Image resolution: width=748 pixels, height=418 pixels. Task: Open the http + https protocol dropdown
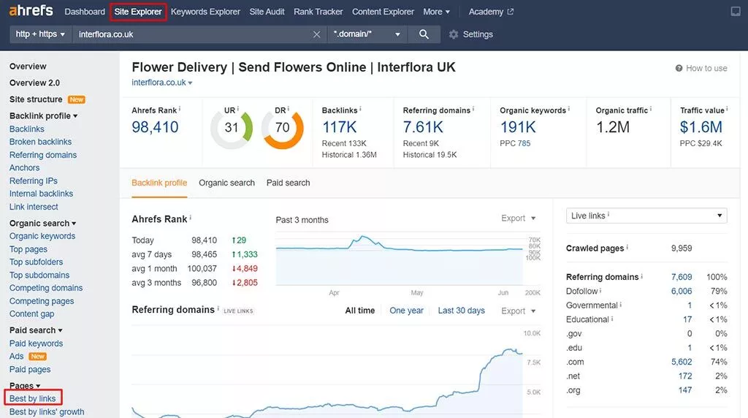click(x=41, y=34)
